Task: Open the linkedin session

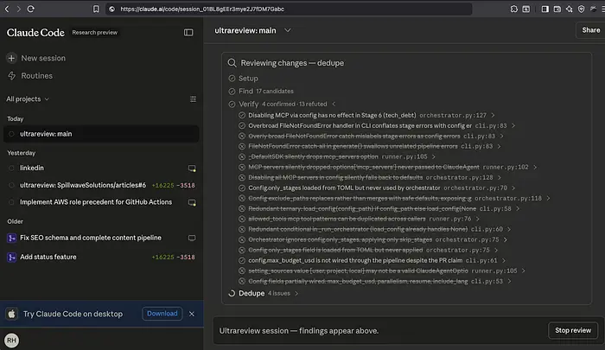Action: click(101, 169)
